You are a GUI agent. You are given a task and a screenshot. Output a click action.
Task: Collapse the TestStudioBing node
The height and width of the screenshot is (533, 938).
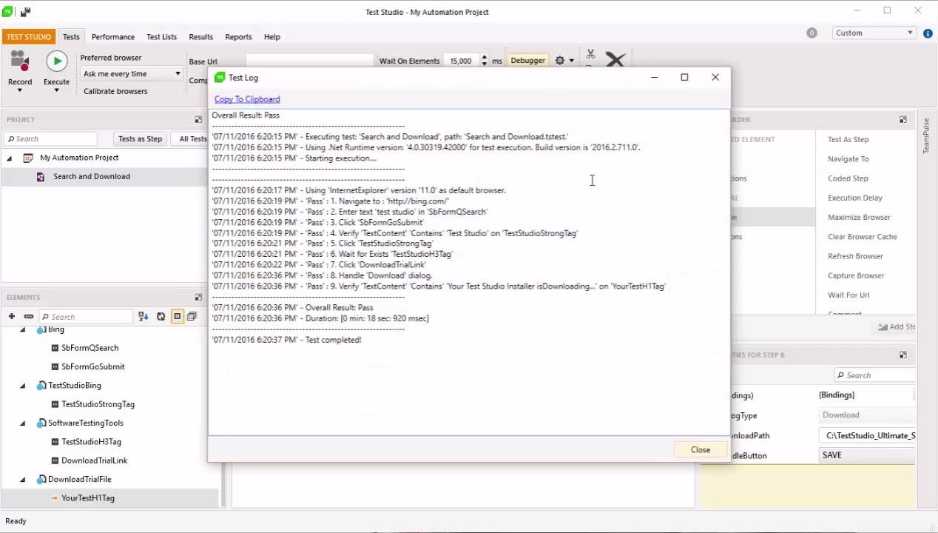click(22, 386)
